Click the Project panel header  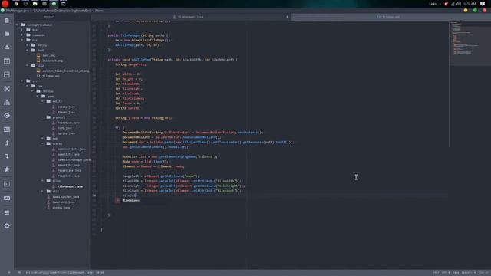click(49, 17)
